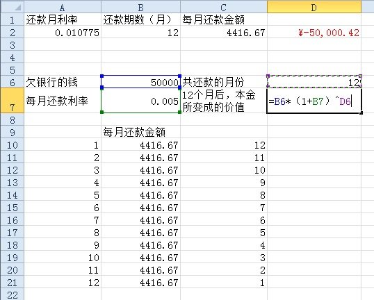Select cell B10 with 4416.67

tap(140, 144)
